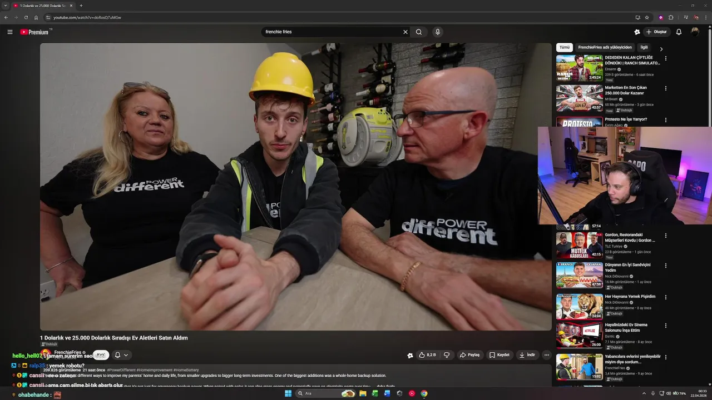This screenshot has width=712, height=400.
Task: Open YouTube notifications bell
Action: point(679,32)
